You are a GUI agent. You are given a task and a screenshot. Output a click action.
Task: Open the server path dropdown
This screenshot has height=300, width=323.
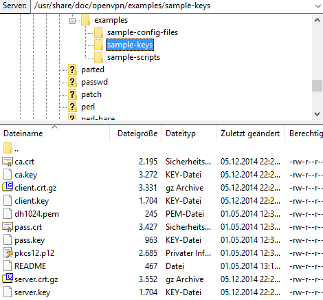(318, 6)
